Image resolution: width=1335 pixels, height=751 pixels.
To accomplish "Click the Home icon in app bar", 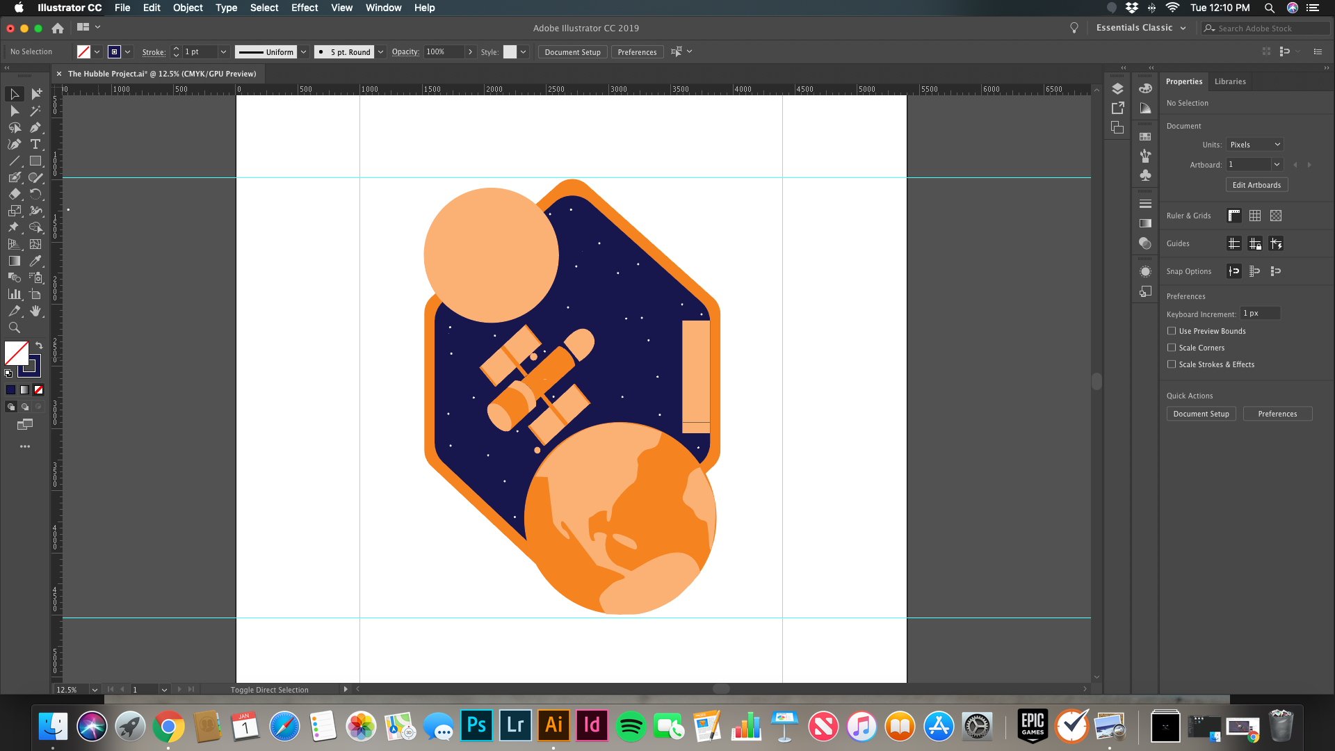I will (58, 28).
